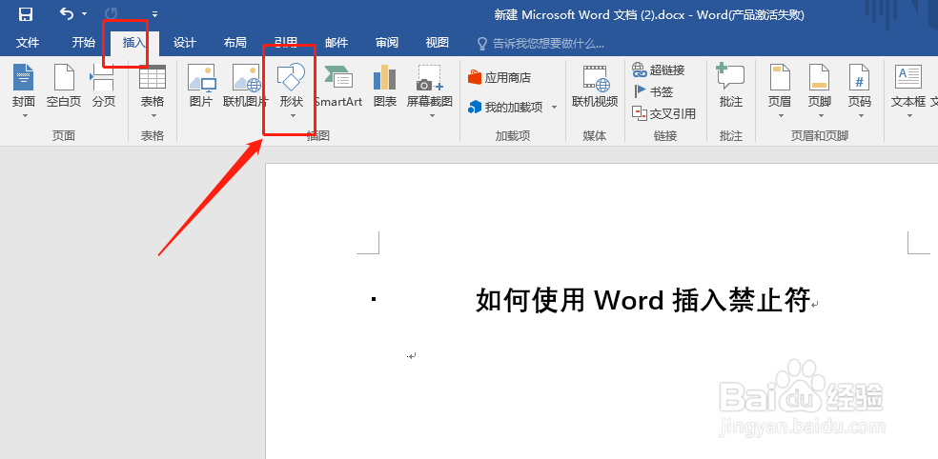This screenshot has width=938, height=459.
Task: Insert a blank page with 空白页
Action: [x=64, y=86]
